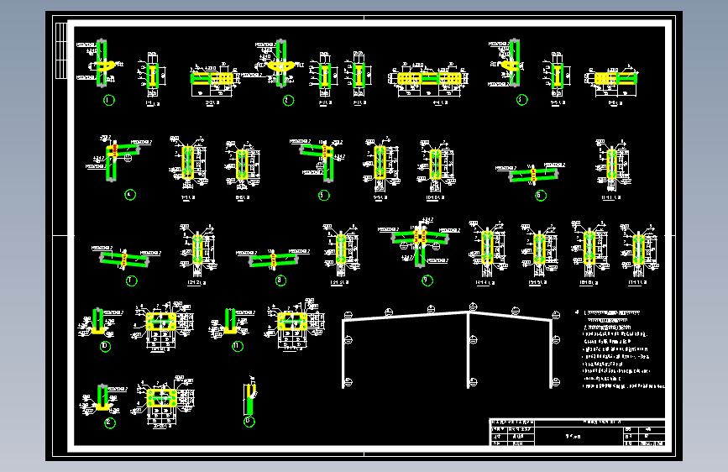The width and height of the screenshot is (728, 472).
Task: Click the green circled detail number 8
Action: pos(280,281)
